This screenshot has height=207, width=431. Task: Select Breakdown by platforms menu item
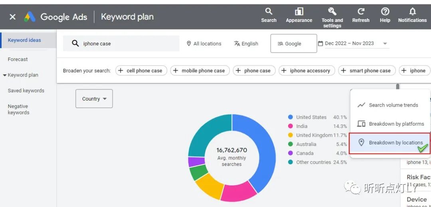pos(390,124)
